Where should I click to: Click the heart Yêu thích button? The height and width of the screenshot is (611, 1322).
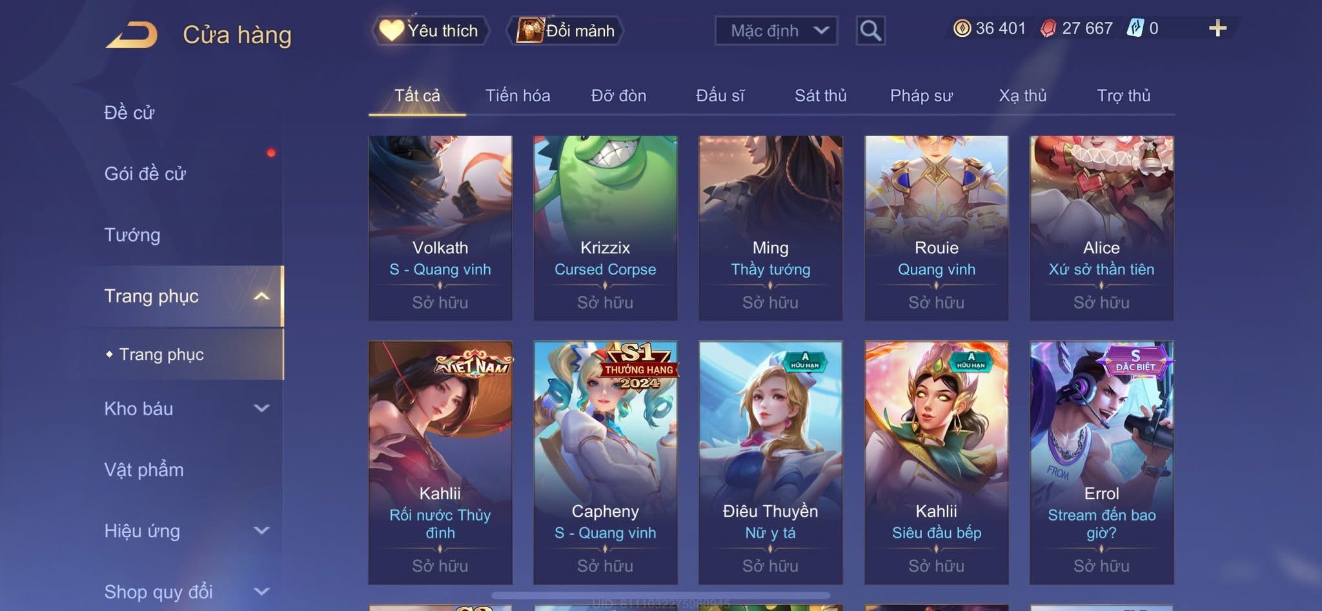pos(430,30)
